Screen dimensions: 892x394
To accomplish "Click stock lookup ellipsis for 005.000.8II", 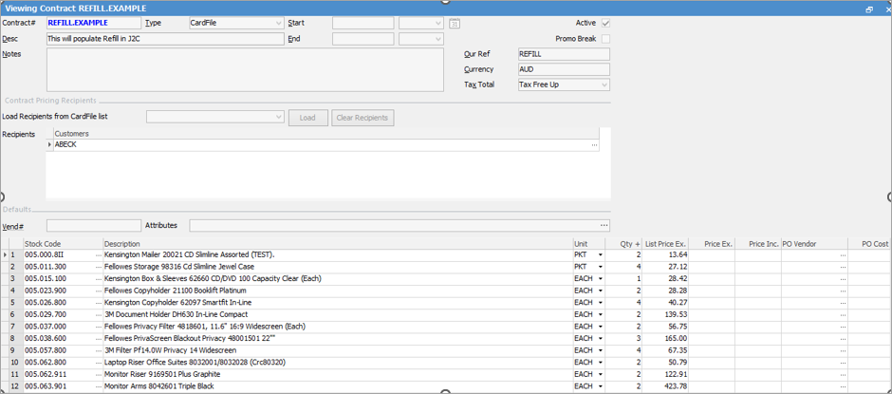I will [98, 255].
